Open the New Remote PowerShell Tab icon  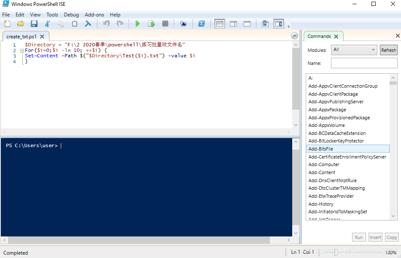[183, 24]
